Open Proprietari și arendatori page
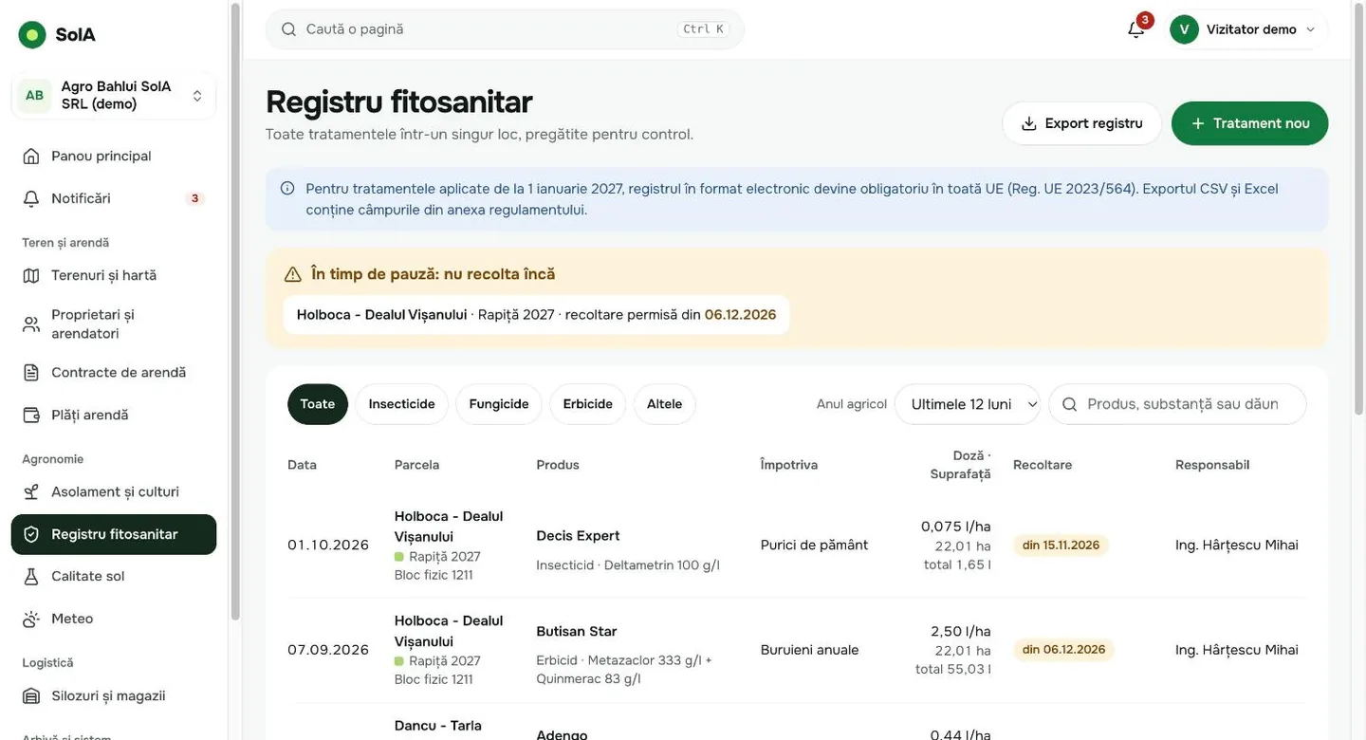1366x740 pixels. click(x=114, y=324)
